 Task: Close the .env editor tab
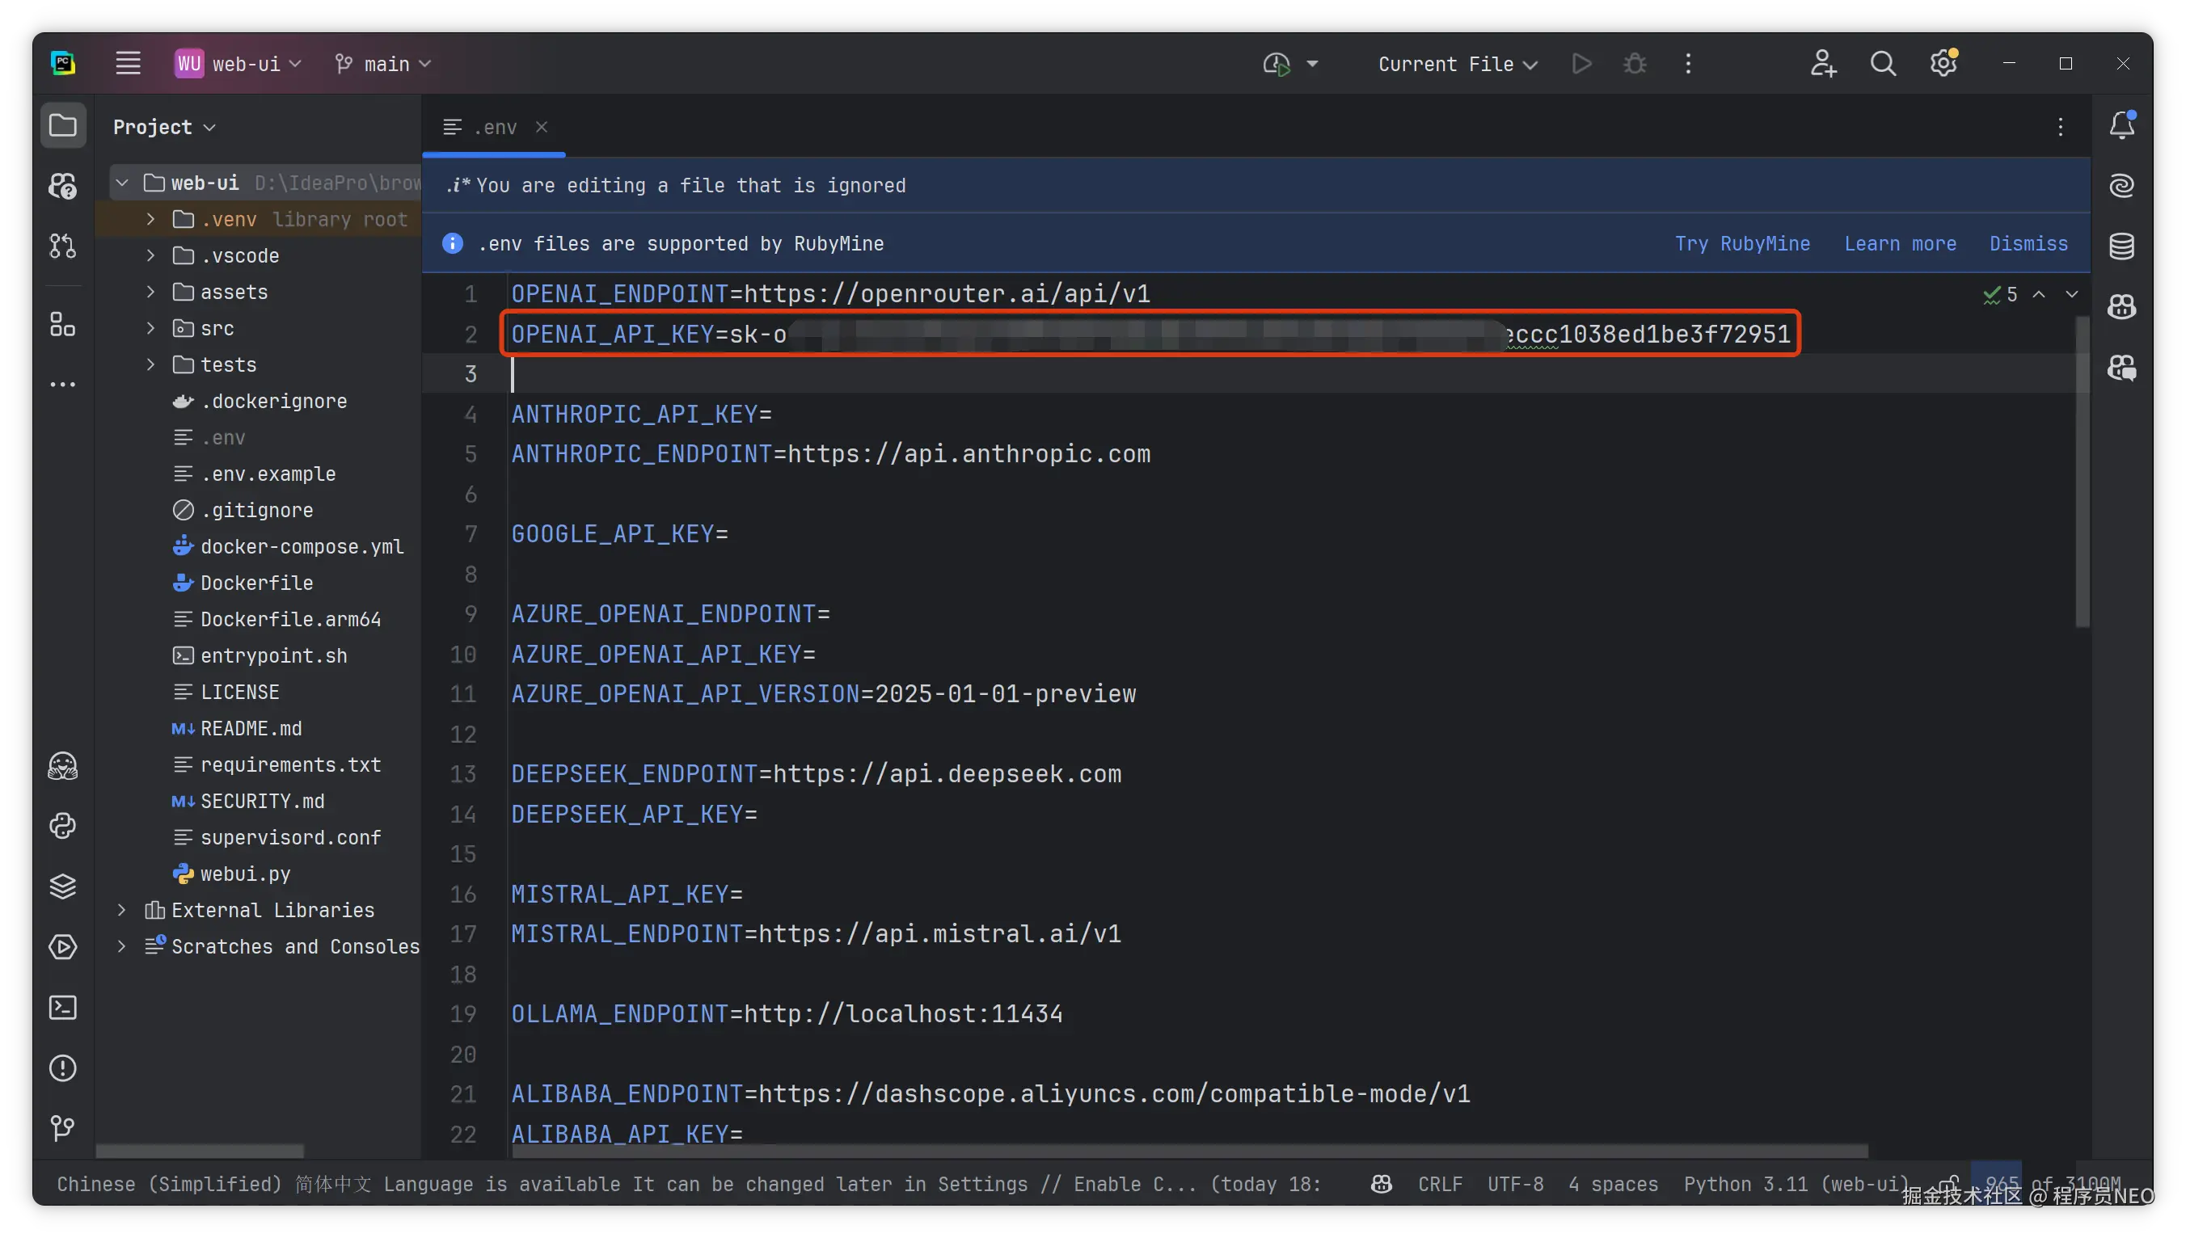pos(542,127)
